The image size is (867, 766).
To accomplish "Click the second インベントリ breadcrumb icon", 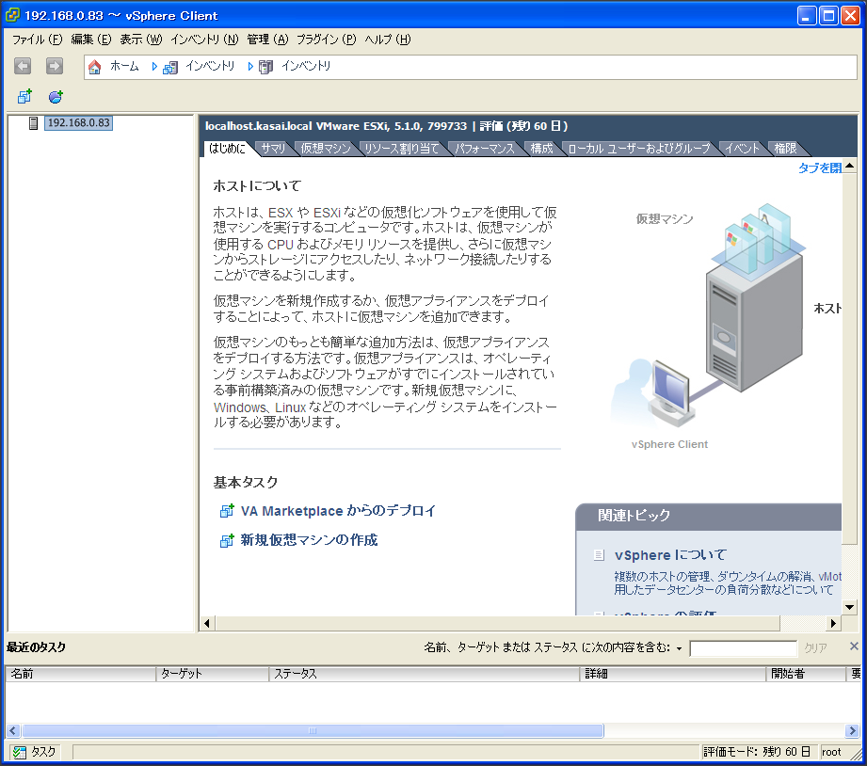I will point(266,68).
